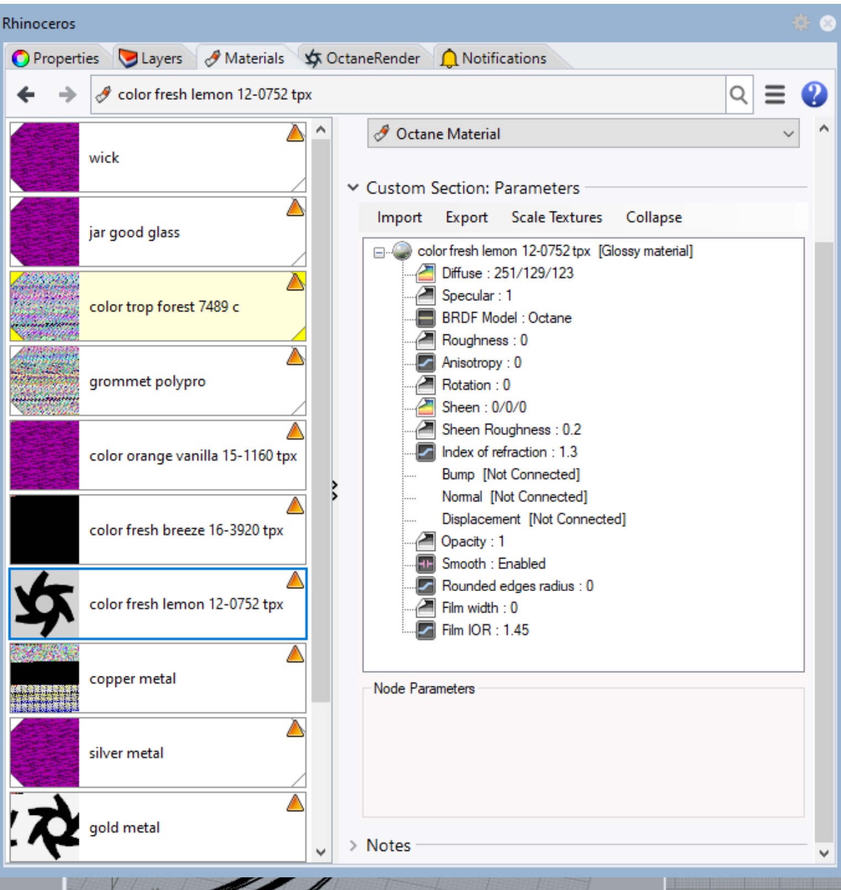Viewport: 841px width, 890px height.
Task: Select the silver metal material
Action: (x=158, y=753)
